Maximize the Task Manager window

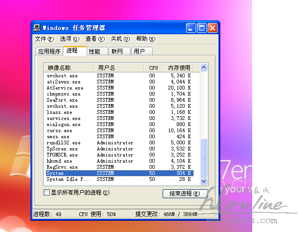click(x=202, y=28)
